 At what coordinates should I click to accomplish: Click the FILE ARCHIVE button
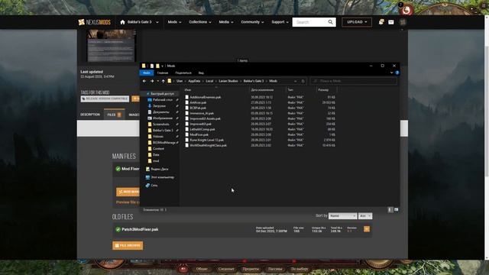(x=128, y=245)
